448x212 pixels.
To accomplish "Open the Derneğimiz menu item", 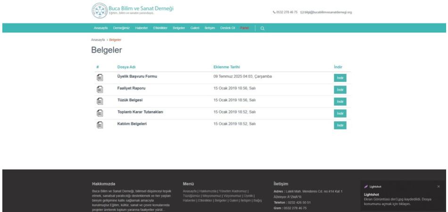I will point(121,28).
